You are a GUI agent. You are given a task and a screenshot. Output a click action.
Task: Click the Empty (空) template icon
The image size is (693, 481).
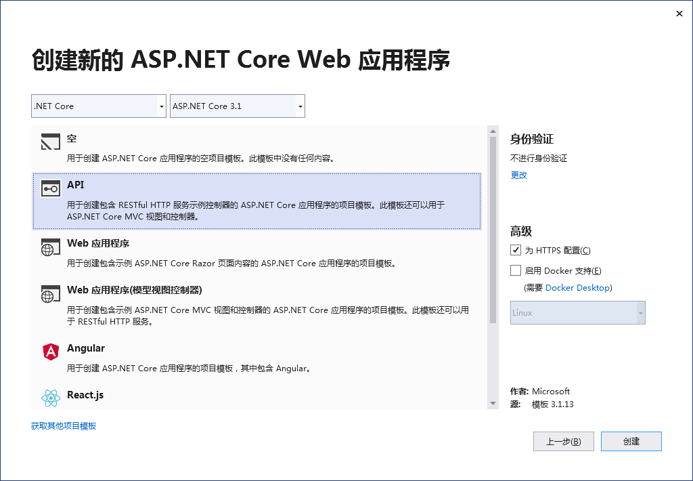pos(50,142)
